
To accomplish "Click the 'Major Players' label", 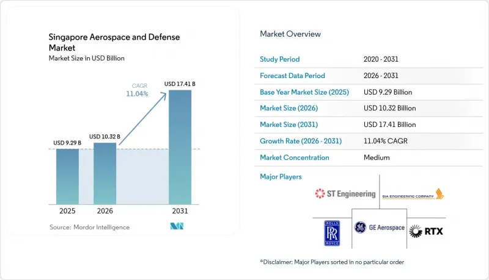I will click(281, 177).
